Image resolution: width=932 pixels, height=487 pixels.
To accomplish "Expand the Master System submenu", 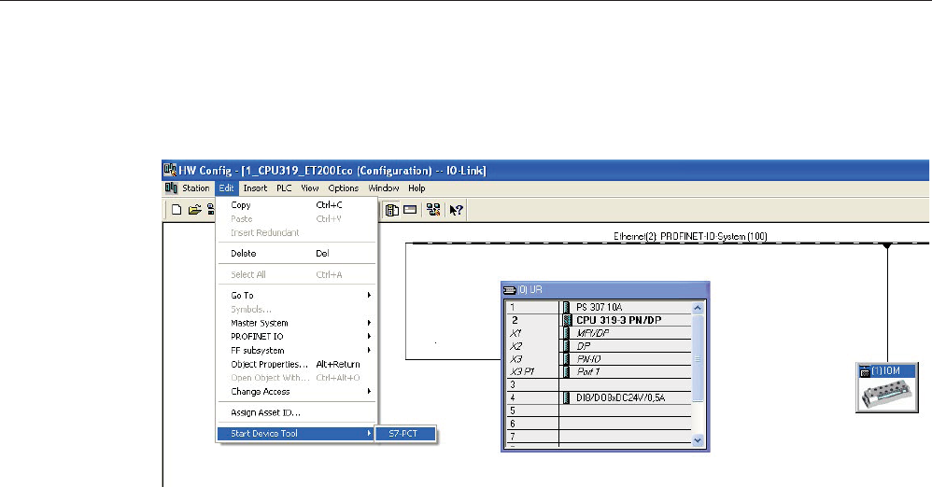I will tap(297, 323).
